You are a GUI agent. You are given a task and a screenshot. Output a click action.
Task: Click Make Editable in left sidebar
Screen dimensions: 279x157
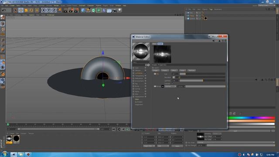(3, 17)
